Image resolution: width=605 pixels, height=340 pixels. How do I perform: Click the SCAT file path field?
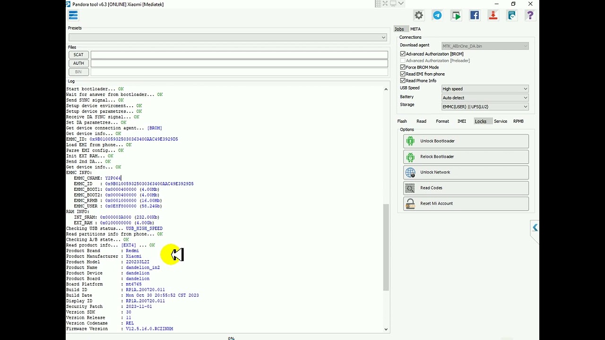(239, 55)
